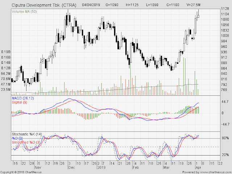Click the 768 price axis label
This screenshot has height=174, width=232.
point(224,90)
